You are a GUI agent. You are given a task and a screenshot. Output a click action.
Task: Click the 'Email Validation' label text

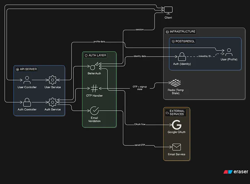coord(94,119)
